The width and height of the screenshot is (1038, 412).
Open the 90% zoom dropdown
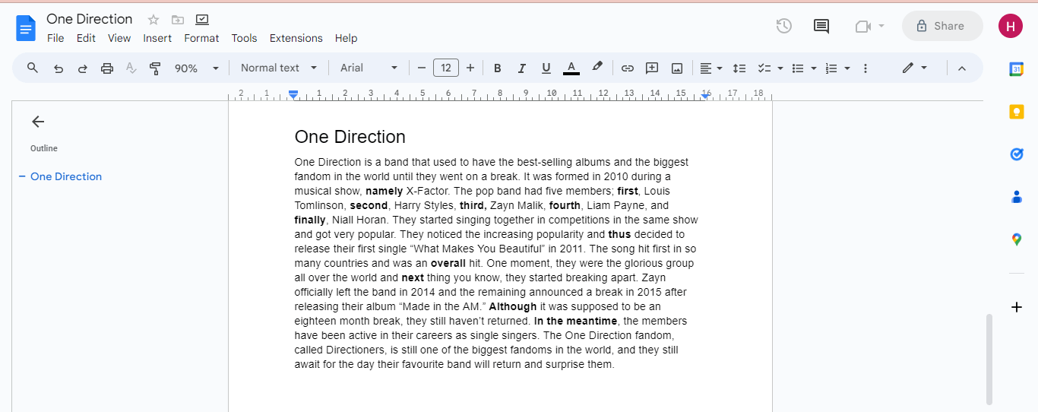197,68
